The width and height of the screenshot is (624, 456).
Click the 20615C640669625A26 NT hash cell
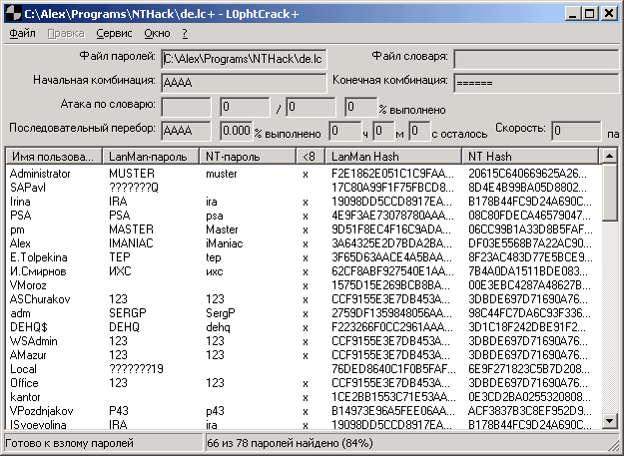pos(527,174)
